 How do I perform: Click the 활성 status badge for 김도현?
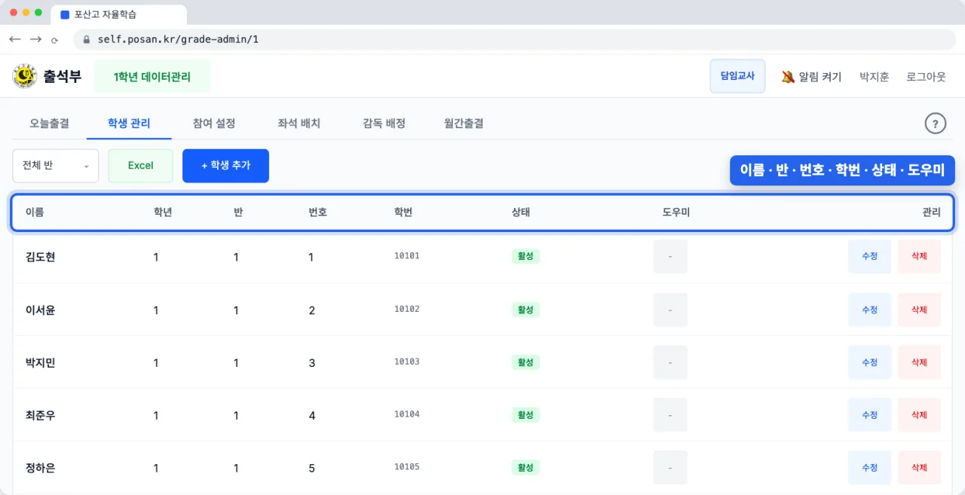coord(525,256)
